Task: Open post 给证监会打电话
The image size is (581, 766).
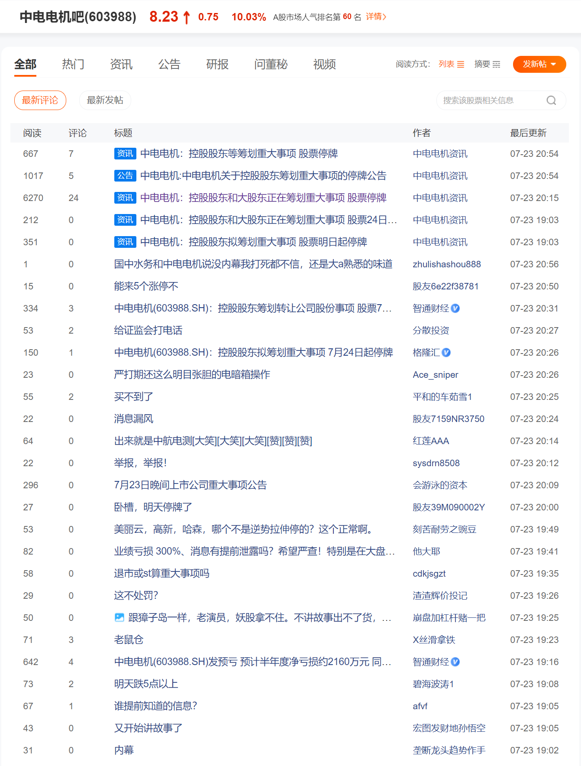Action: [148, 331]
